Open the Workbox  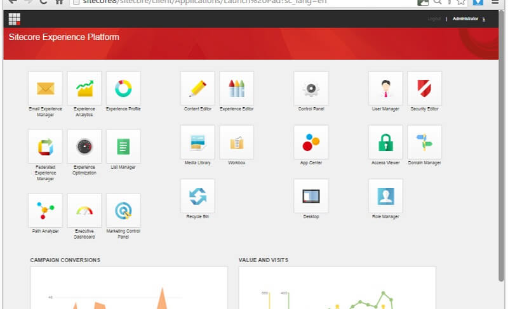pyautogui.click(x=236, y=142)
